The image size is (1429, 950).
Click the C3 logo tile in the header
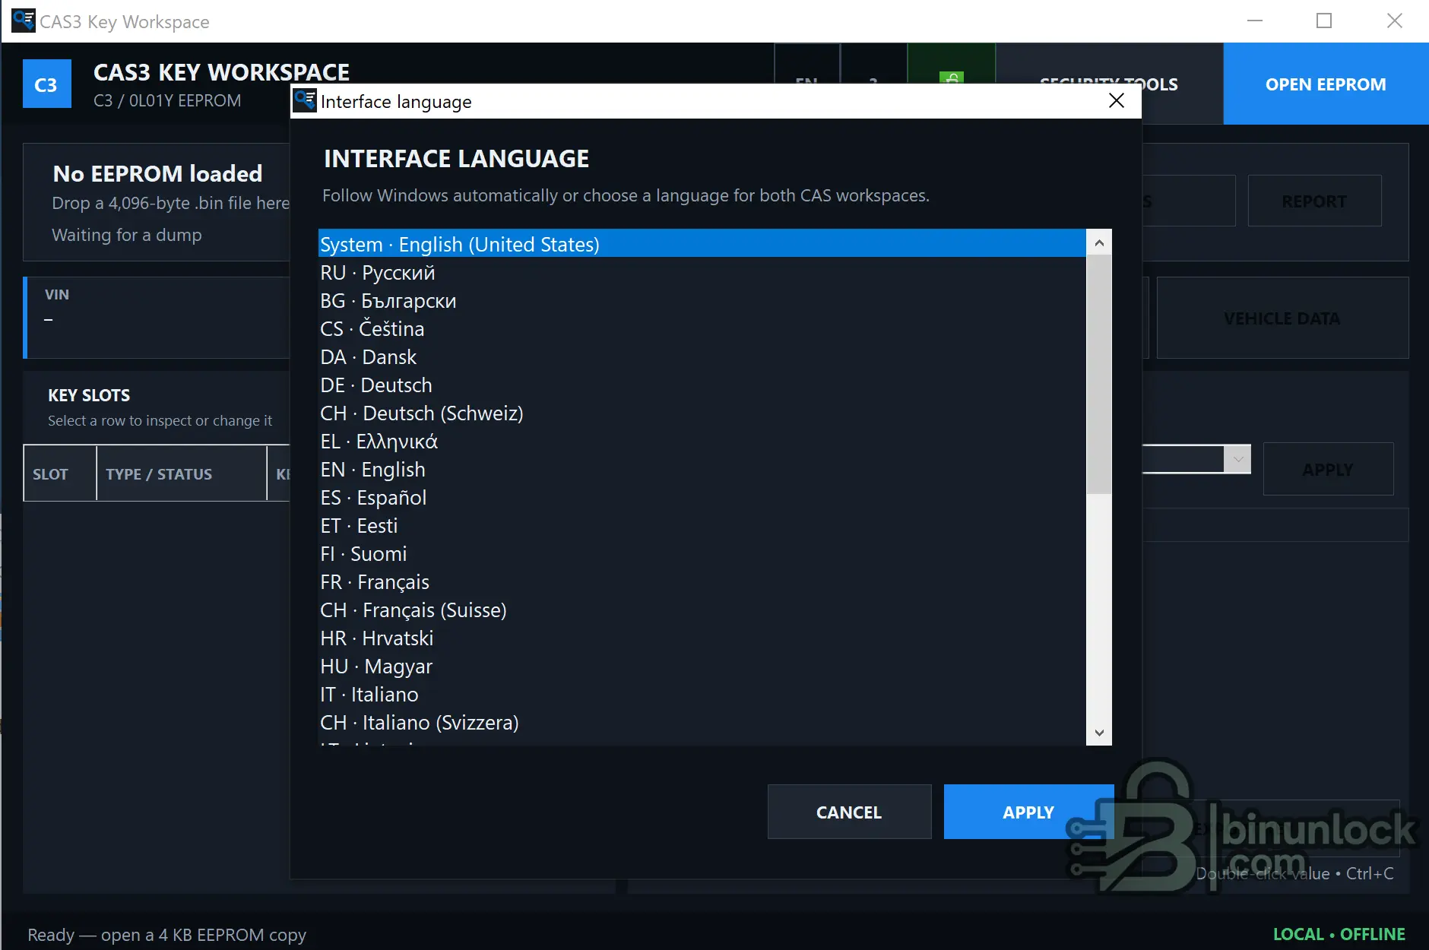tap(47, 84)
